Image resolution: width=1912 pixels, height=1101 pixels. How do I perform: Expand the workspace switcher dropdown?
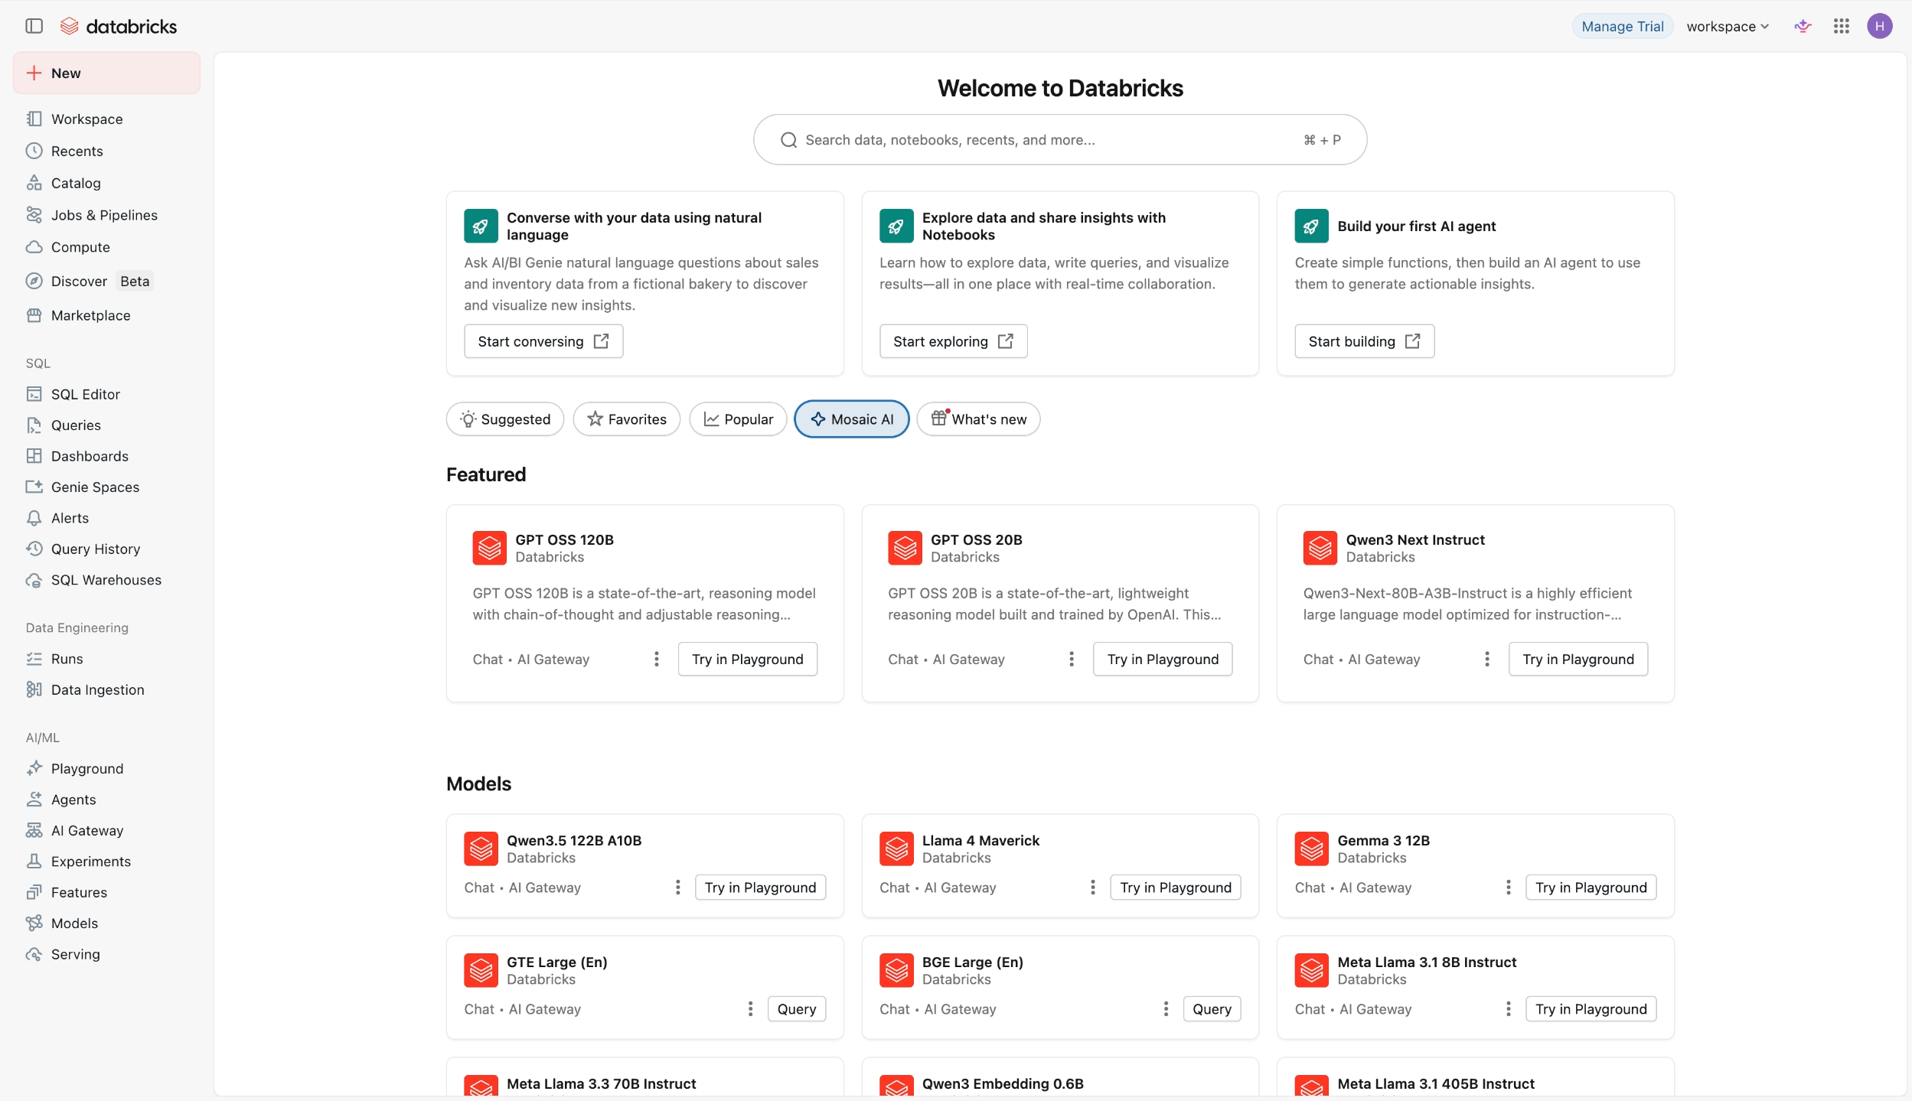coord(1728,26)
